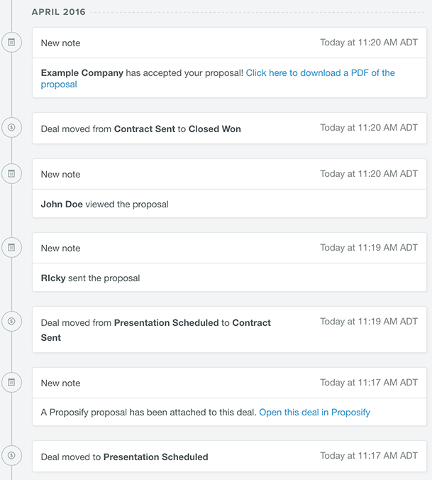The image size is (432, 480).
Task: Click 'New note' header at 11:17 AM
Action: coord(229,383)
